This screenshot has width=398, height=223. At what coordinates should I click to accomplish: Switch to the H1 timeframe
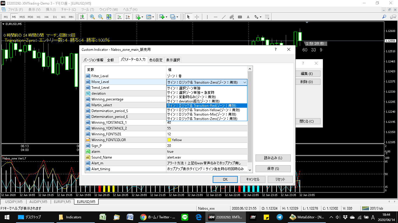[x=38, y=17]
